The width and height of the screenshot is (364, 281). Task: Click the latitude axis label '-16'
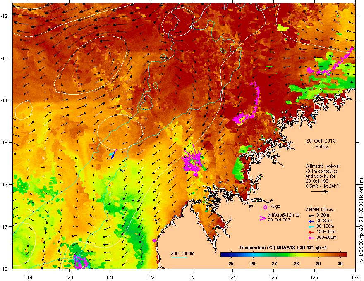tap(5, 185)
